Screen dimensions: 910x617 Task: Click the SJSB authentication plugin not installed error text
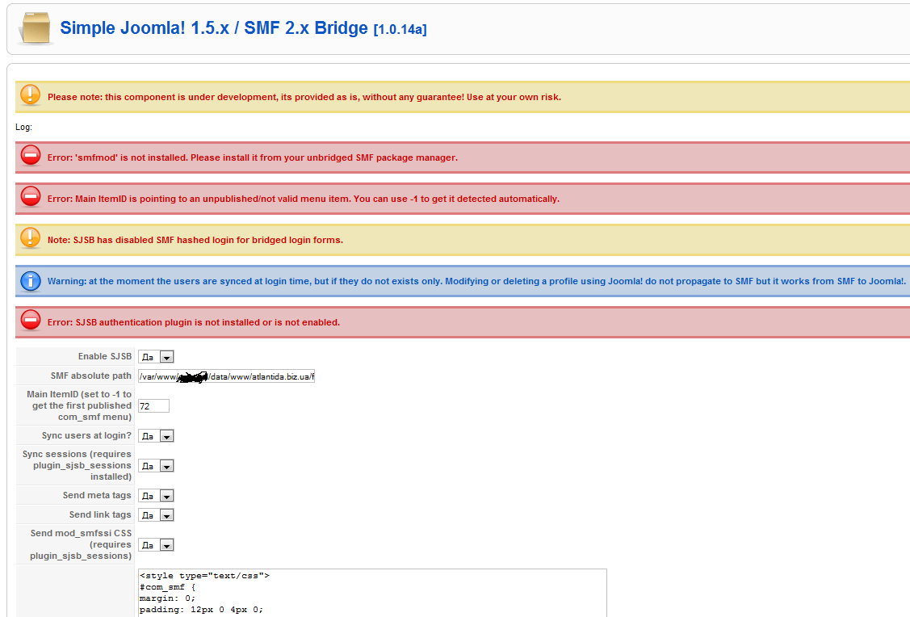pos(194,323)
